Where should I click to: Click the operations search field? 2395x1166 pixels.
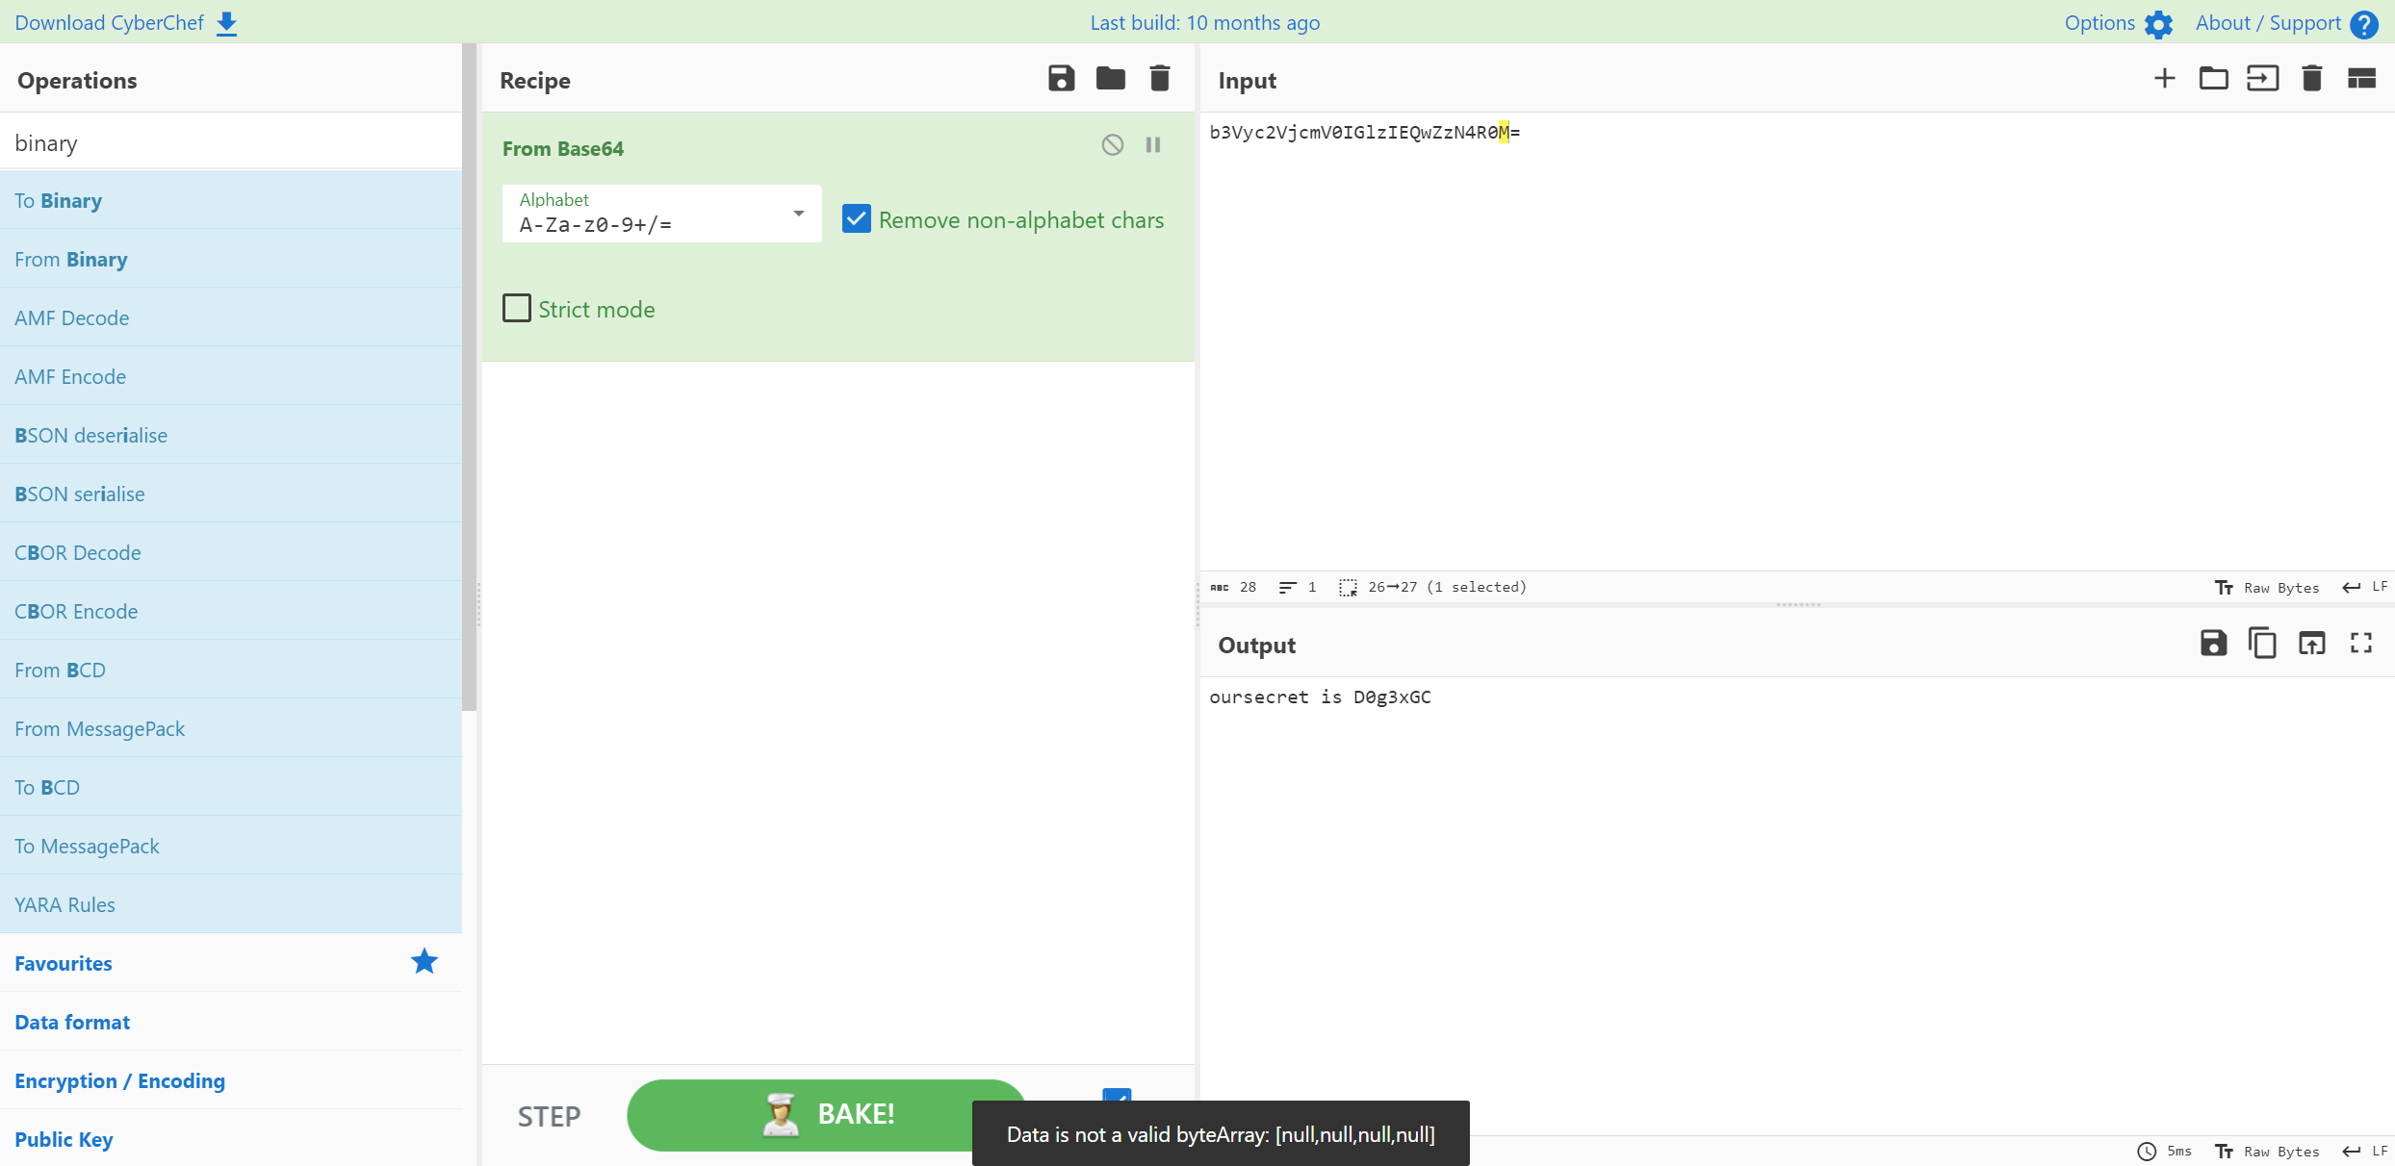tap(231, 142)
